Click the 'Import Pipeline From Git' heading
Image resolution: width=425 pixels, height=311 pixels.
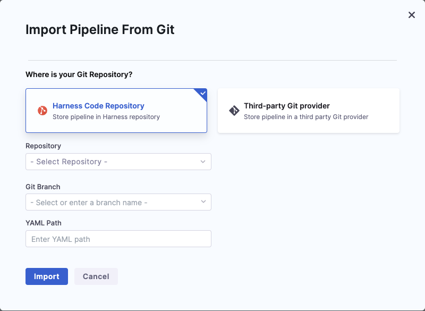[100, 29]
